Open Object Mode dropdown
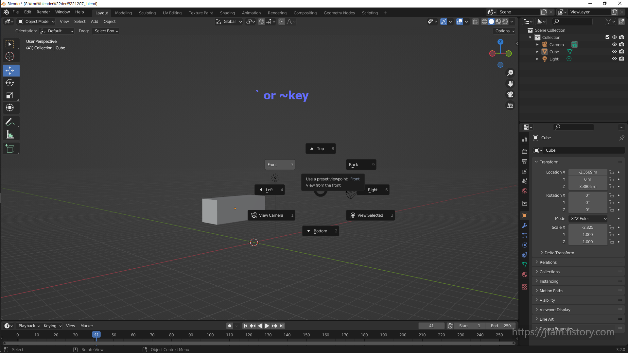Viewport: 628px width, 353px height. click(36, 22)
